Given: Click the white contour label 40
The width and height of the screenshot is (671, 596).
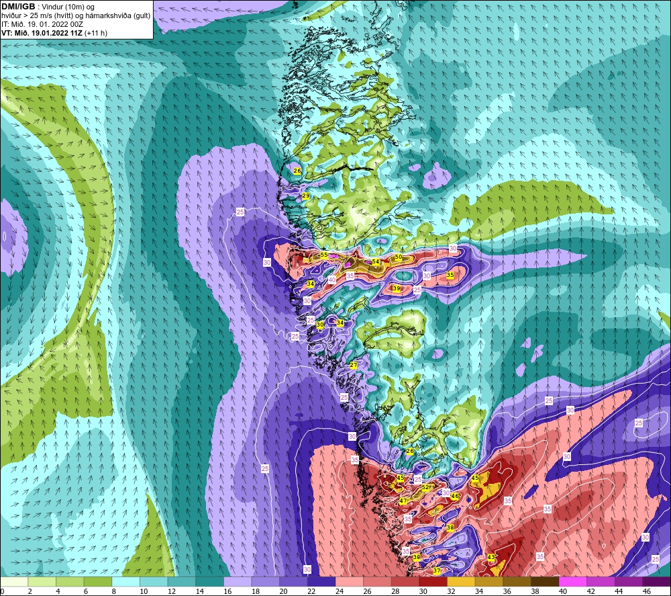Looking at the screenshot, I should tap(332, 280).
